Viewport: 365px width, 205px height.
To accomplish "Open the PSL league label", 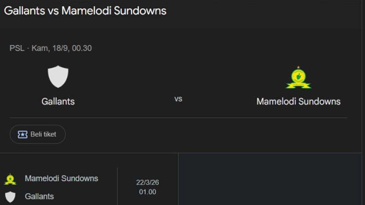I will [17, 48].
